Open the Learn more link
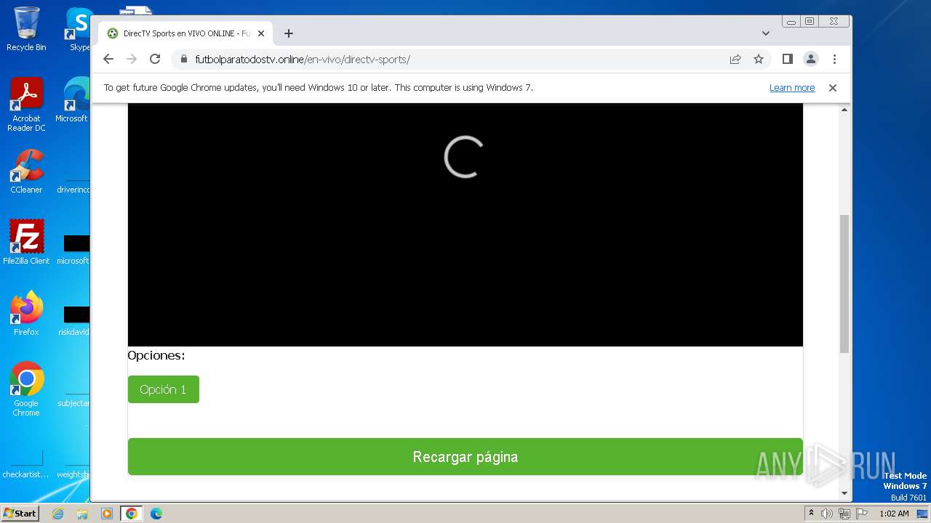 point(792,87)
